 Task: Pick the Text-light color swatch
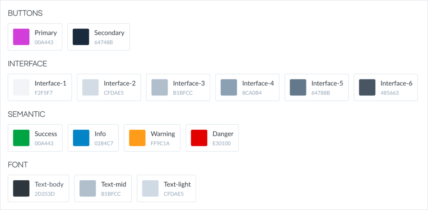tap(150, 188)
